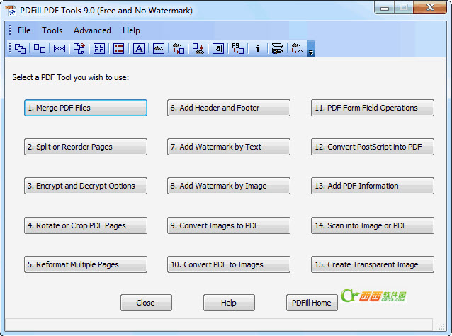
Task: Click the Create Transparent Image toolbar icon
Action: [298, 48]
